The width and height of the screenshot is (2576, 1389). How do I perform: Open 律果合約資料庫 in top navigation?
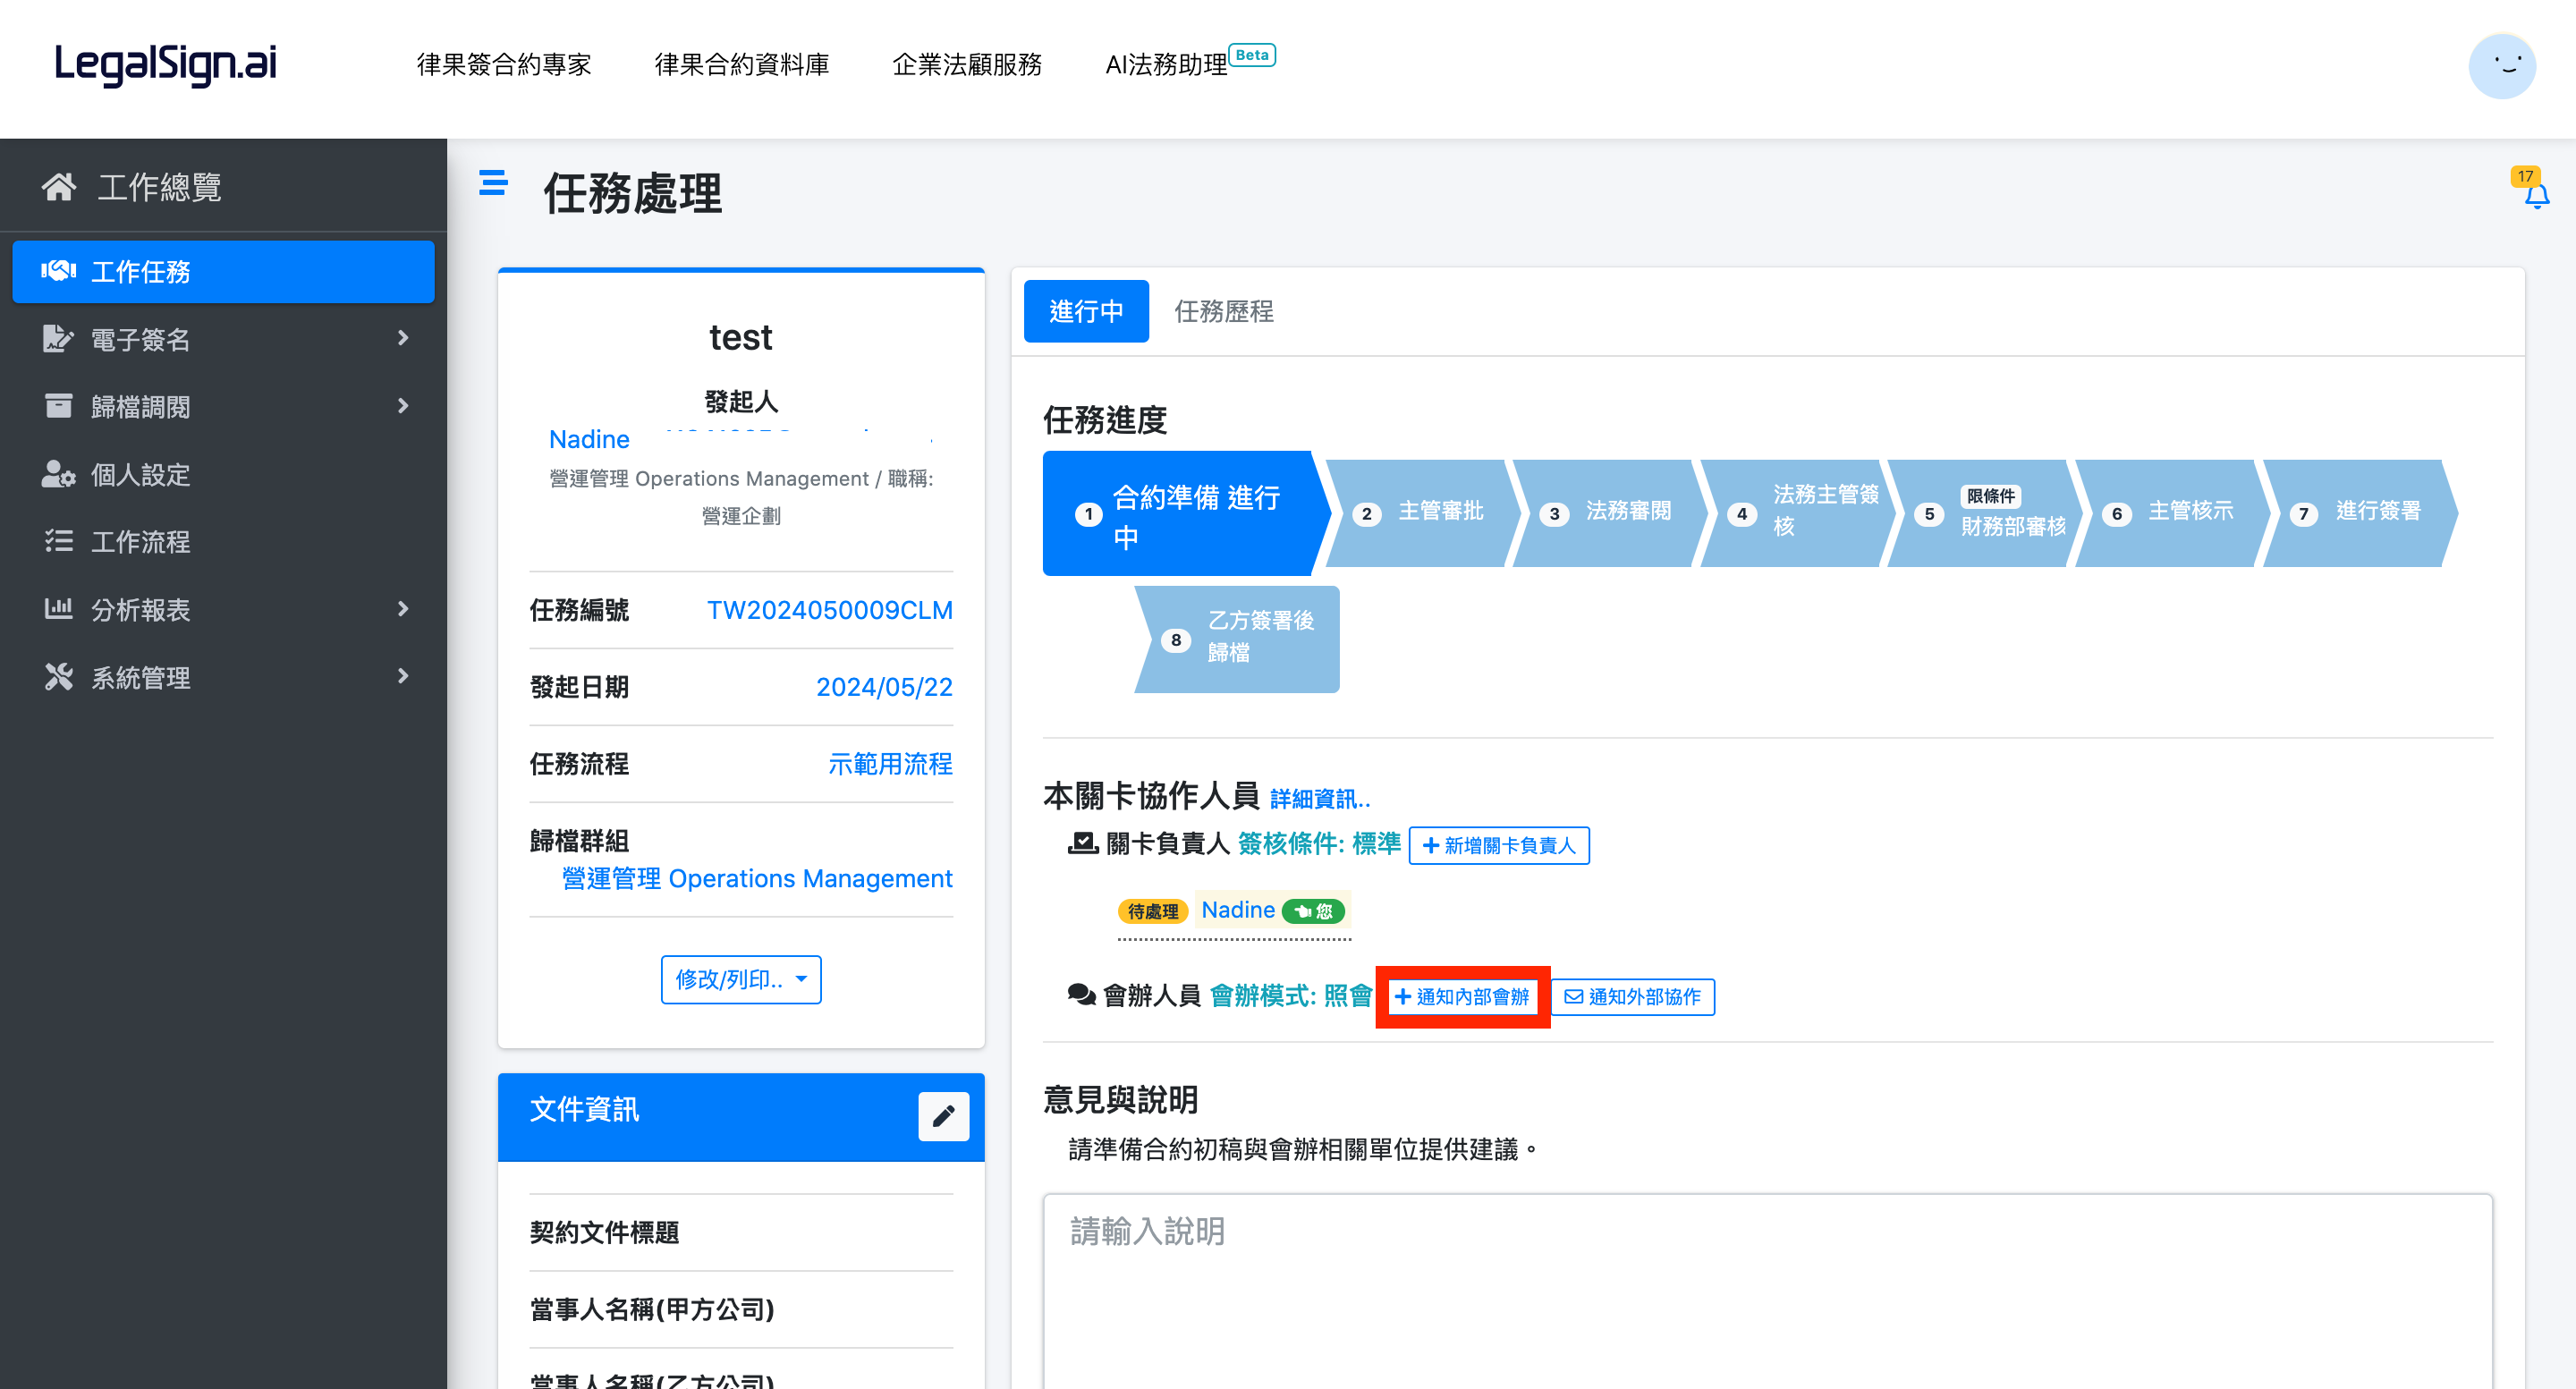coord(741,65)
